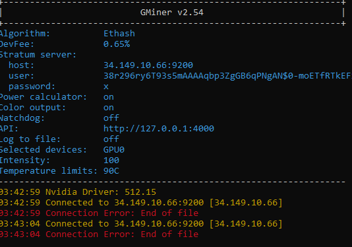Click the Nvidia Driver: 512.15 log line
Viewport: 352px width, 247px height.
tap(78, 192)
